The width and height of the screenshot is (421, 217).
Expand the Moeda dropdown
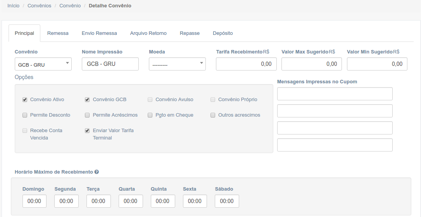tap(177, 64)
